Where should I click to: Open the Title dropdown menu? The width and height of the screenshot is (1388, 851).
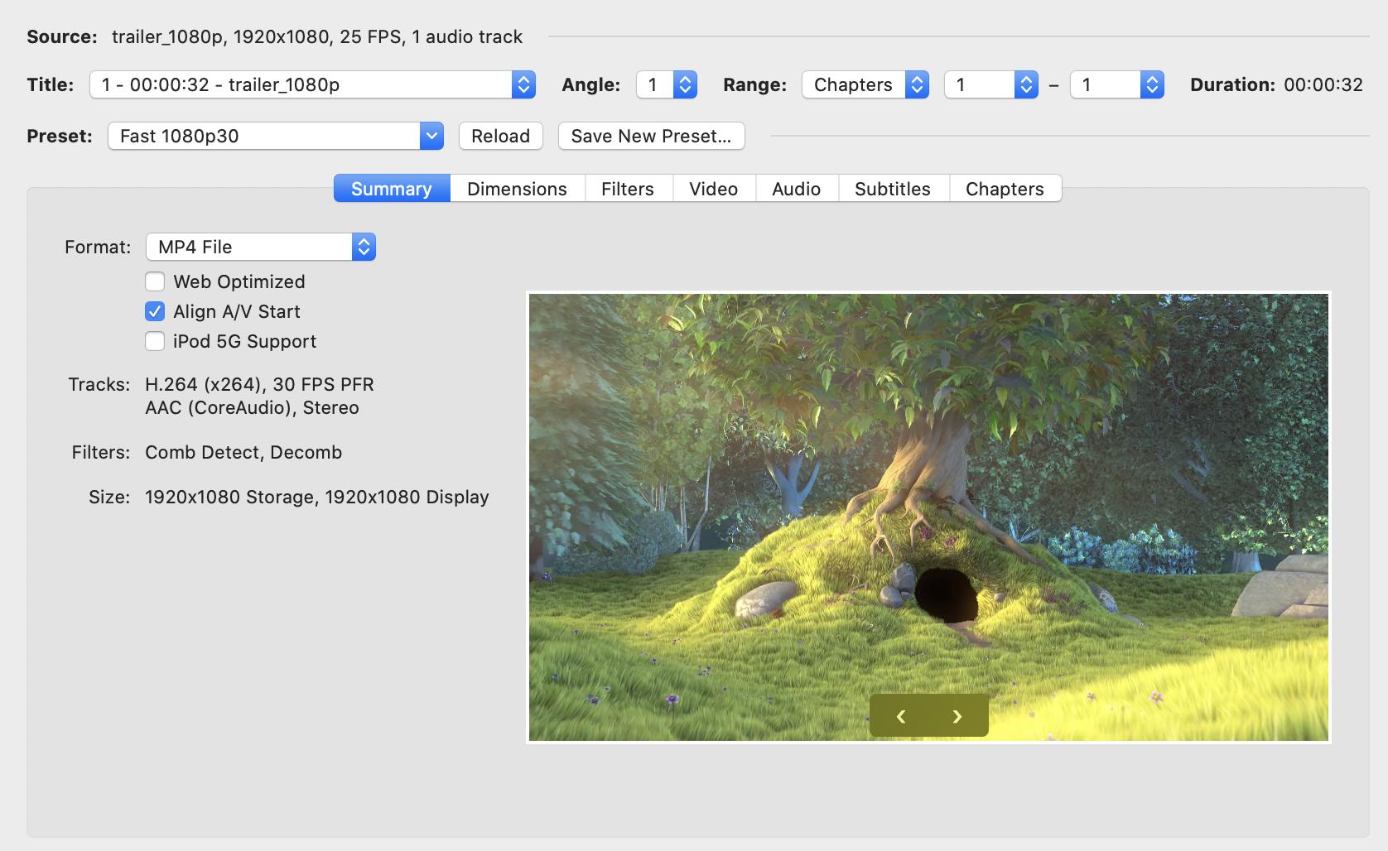[312, 84]
